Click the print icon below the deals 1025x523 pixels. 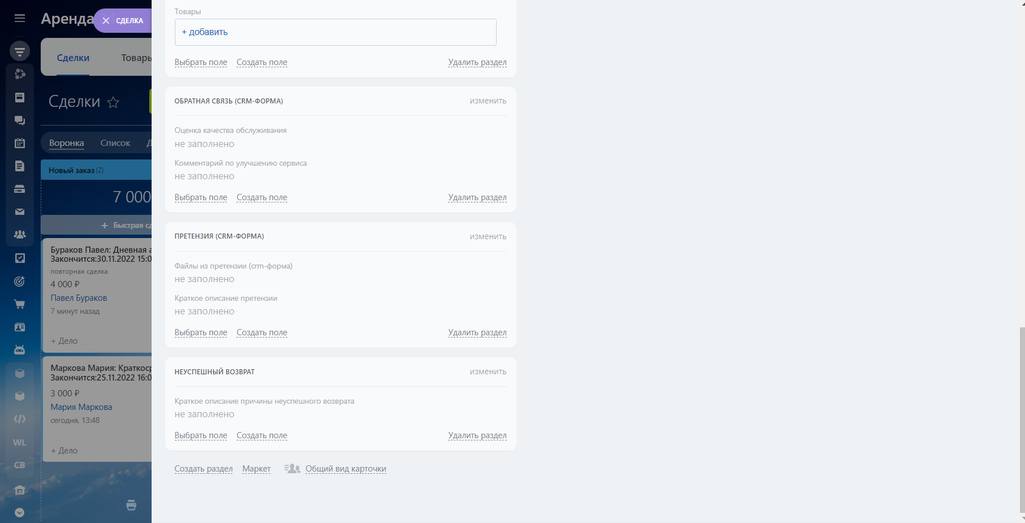(x=131, y=505)
